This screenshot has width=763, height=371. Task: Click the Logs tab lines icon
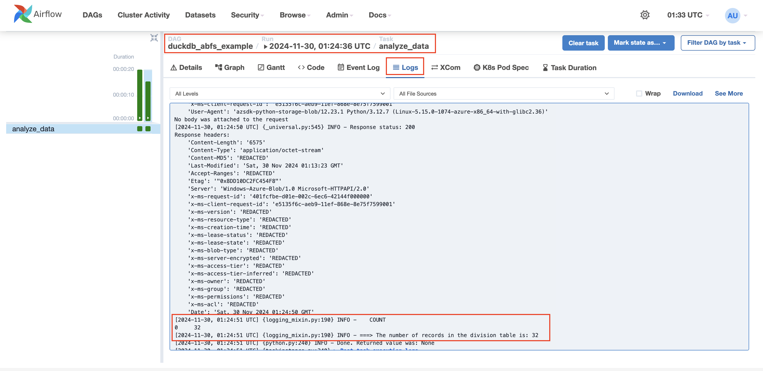[x=396, y=68]
